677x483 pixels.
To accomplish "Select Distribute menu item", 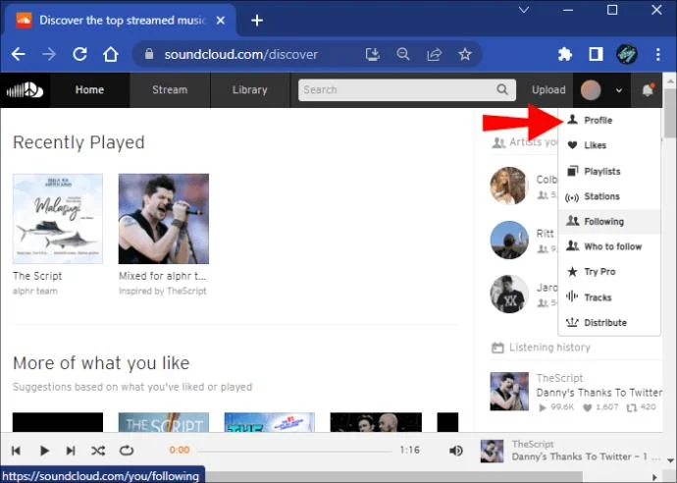I will [609, 323].
